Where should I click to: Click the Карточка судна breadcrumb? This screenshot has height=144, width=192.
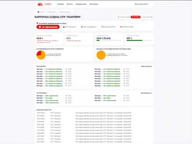(x=65, y=12)
